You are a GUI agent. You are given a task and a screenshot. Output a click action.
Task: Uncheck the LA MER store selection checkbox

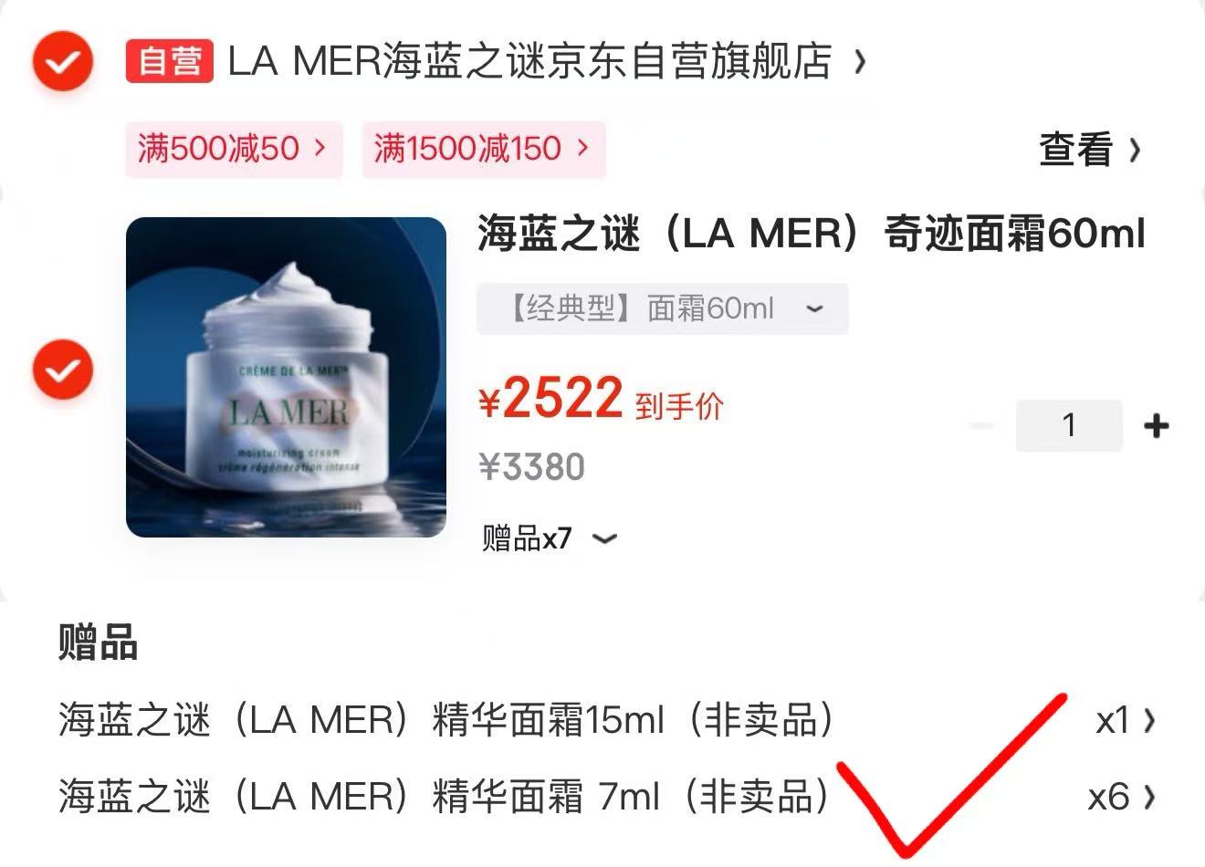point(62,62)
